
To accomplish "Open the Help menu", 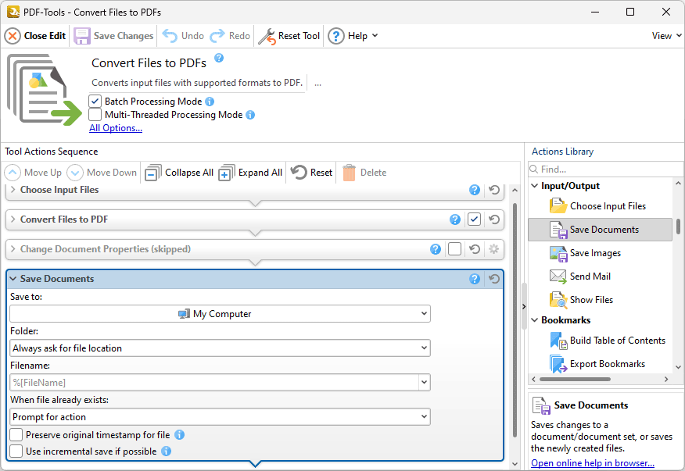I will coord(353,36).
